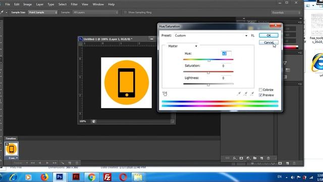
Task: Click the Lightness value input field
Action: coord(226,78)
